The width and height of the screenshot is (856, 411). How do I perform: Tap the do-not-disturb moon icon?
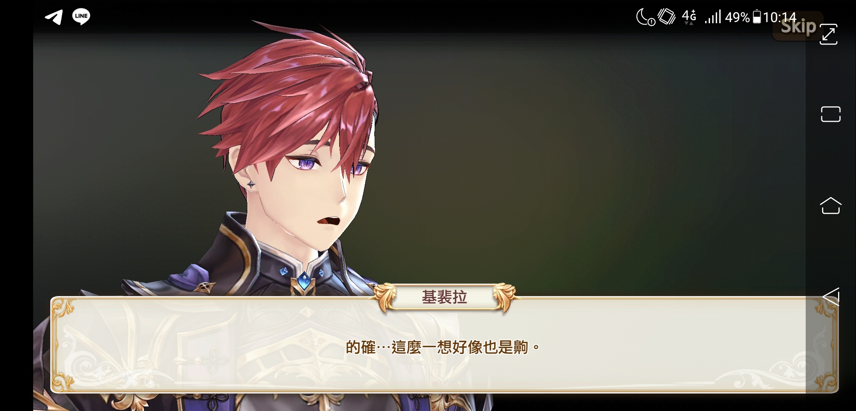[x=645, y=17]
